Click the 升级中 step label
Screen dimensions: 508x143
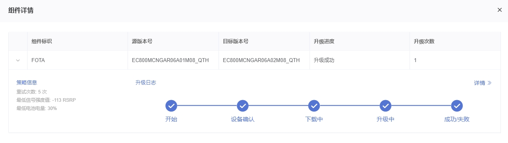click(385, 119)
